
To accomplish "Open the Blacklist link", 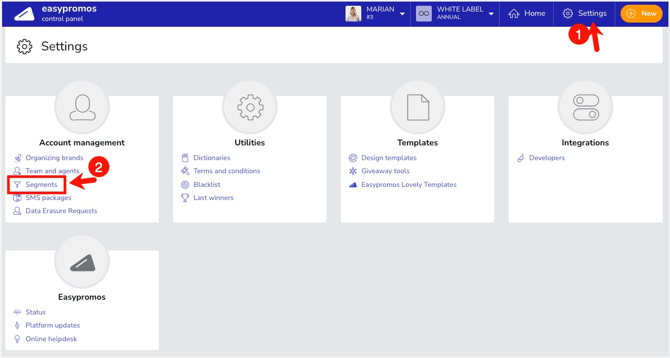I will point(207,185).
